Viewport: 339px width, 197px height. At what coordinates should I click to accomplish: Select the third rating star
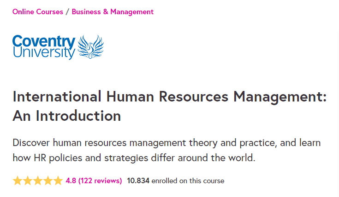pyautogui.click(x=38, y=180)
